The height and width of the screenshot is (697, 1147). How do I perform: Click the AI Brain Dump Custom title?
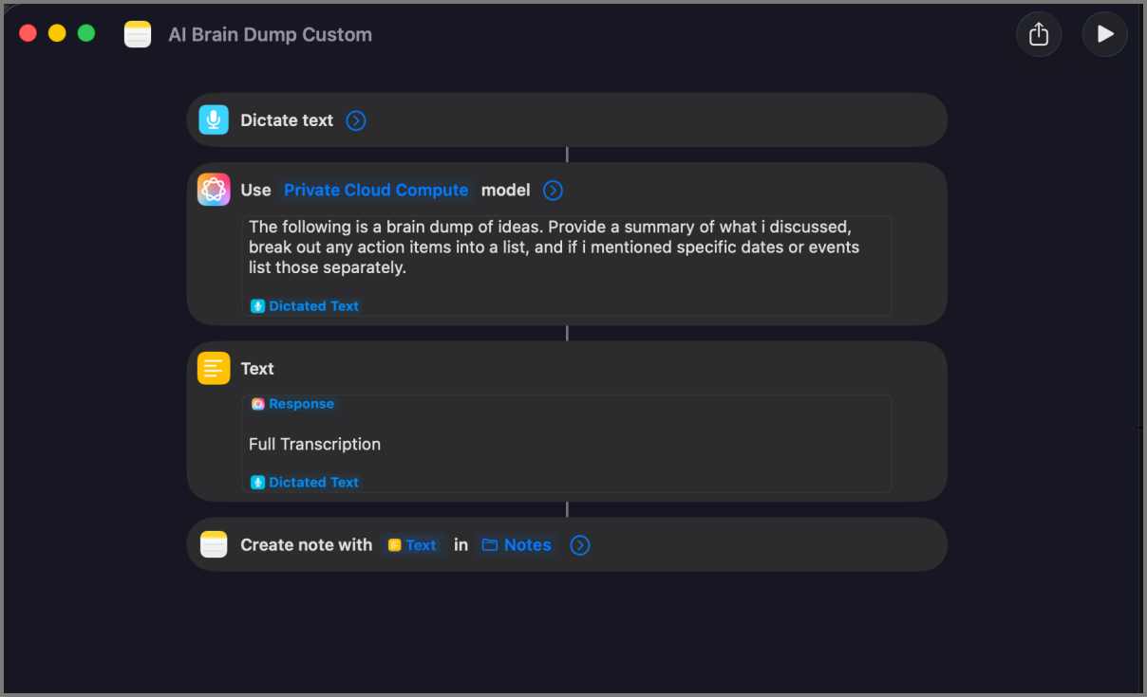pyautogui.click(x=270, y=34)
